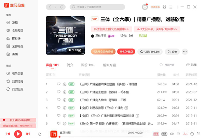
Task: Download track 6 第一季预告
Action: [x=65, y=124]
